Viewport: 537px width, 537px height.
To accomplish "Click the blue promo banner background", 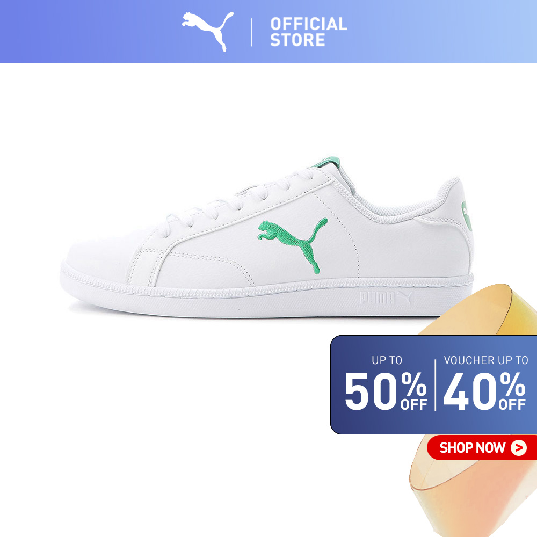I will pos(433,385).
